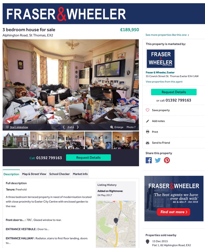
Task: Share property on Facebook
Action: pyautogui.click(x=149, y=160)
